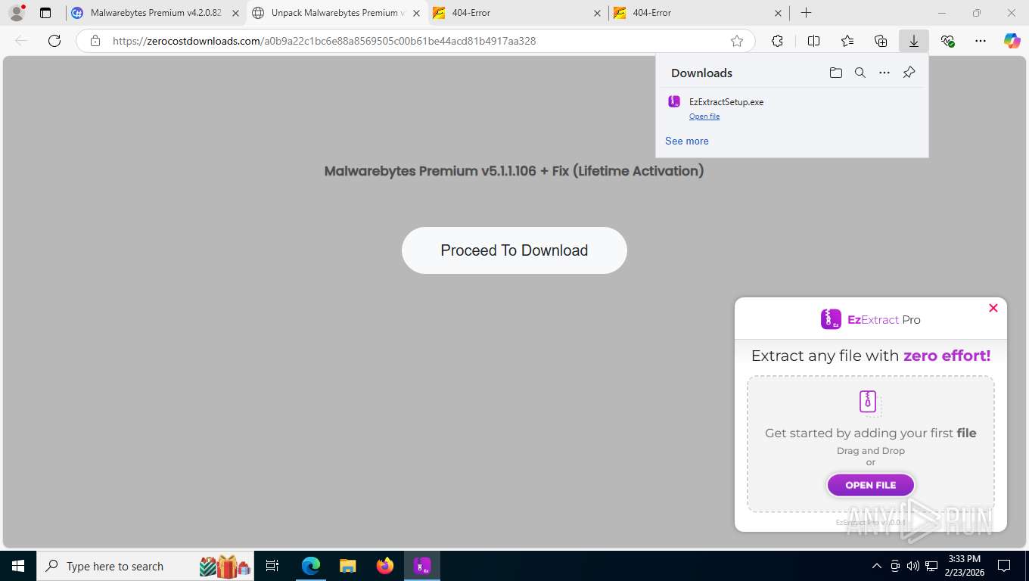1029x581 pixels.
Task: Open Edge Settings and more menu
Action: point(981,41)
